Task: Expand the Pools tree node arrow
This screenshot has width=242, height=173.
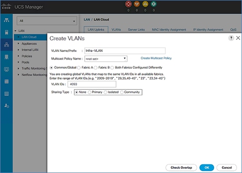Action: [19, 62]
